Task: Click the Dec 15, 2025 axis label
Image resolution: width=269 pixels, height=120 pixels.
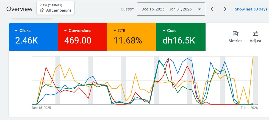Action: click(x=41, y=108)
